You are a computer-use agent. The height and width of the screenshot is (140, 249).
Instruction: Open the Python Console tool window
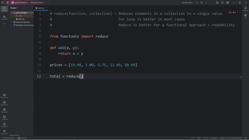4,96
